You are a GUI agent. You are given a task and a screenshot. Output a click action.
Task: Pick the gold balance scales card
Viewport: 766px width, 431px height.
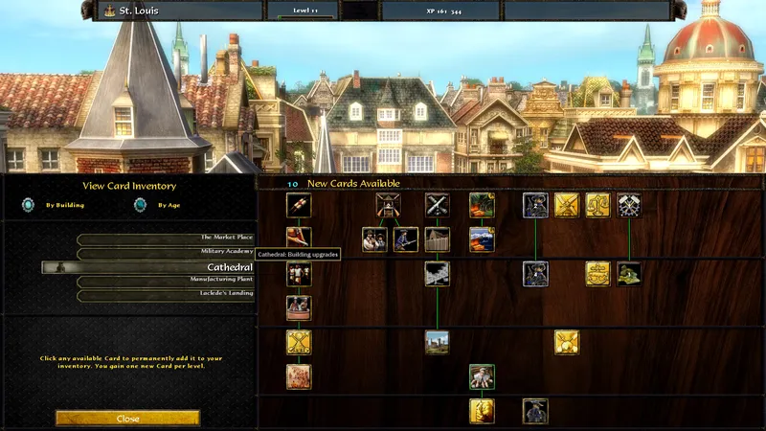[598, 205]
